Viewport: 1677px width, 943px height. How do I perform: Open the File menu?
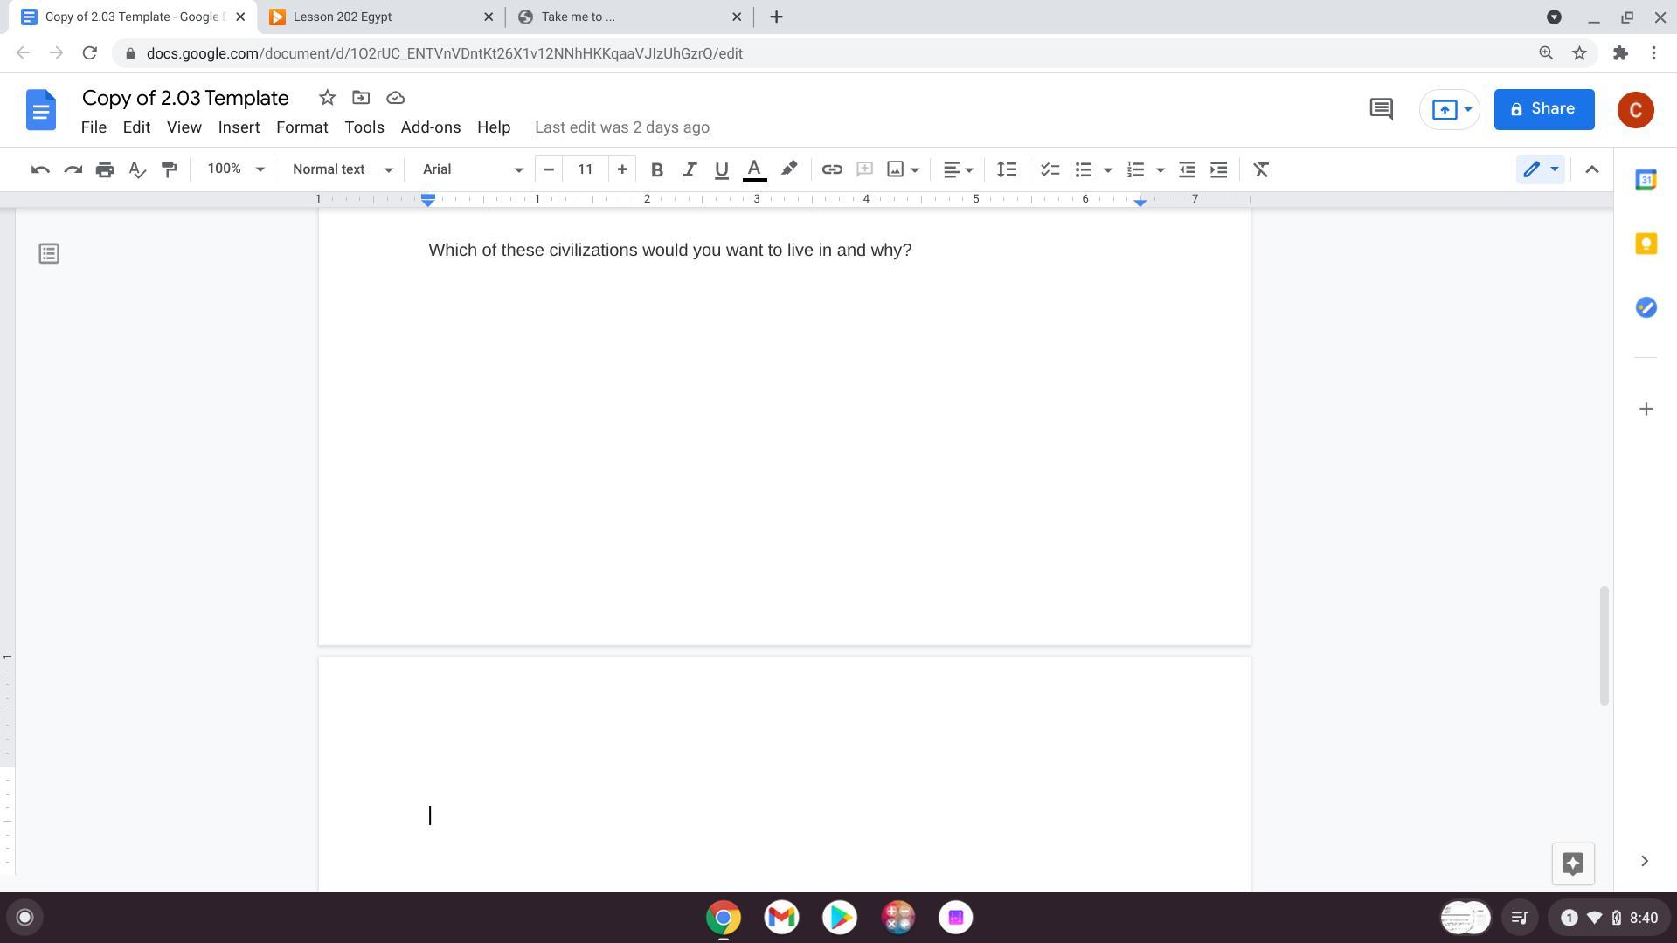(94, 127)
